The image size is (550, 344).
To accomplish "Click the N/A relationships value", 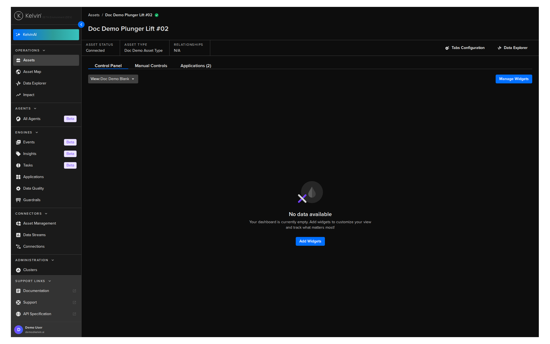I will tap(177, 51).
